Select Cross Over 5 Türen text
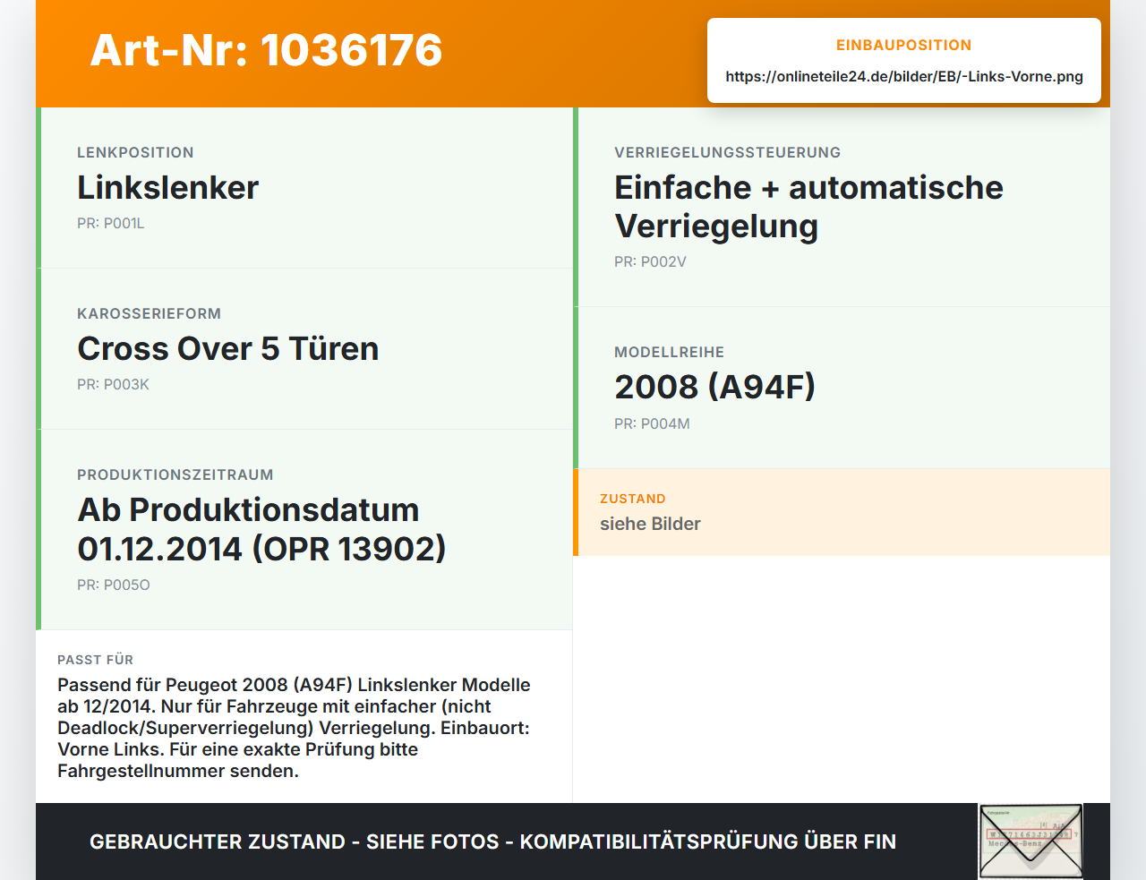This screenshot has height=880, width=1146. coord(228,349)
